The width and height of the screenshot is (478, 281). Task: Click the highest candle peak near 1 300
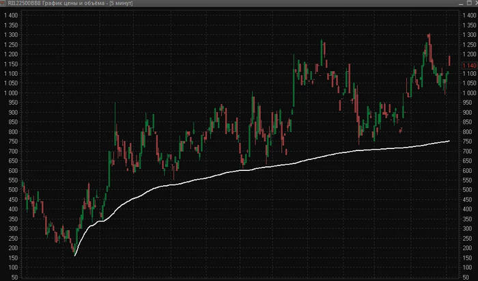tap(429, 36)
